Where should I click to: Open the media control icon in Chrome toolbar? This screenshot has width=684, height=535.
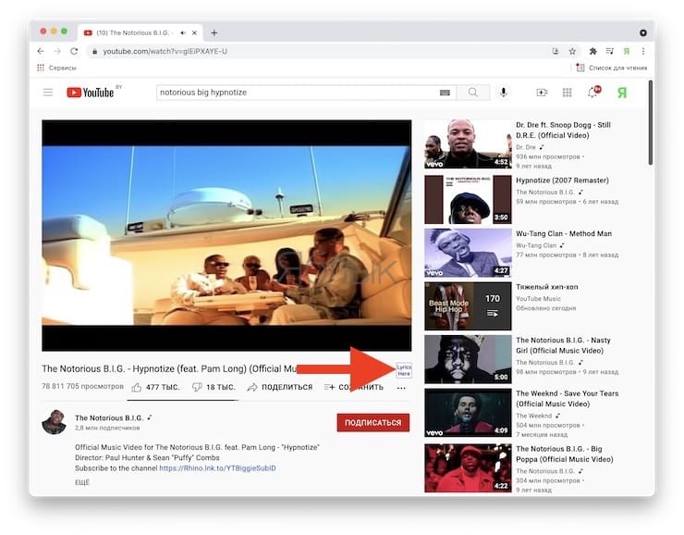(609, 51)
